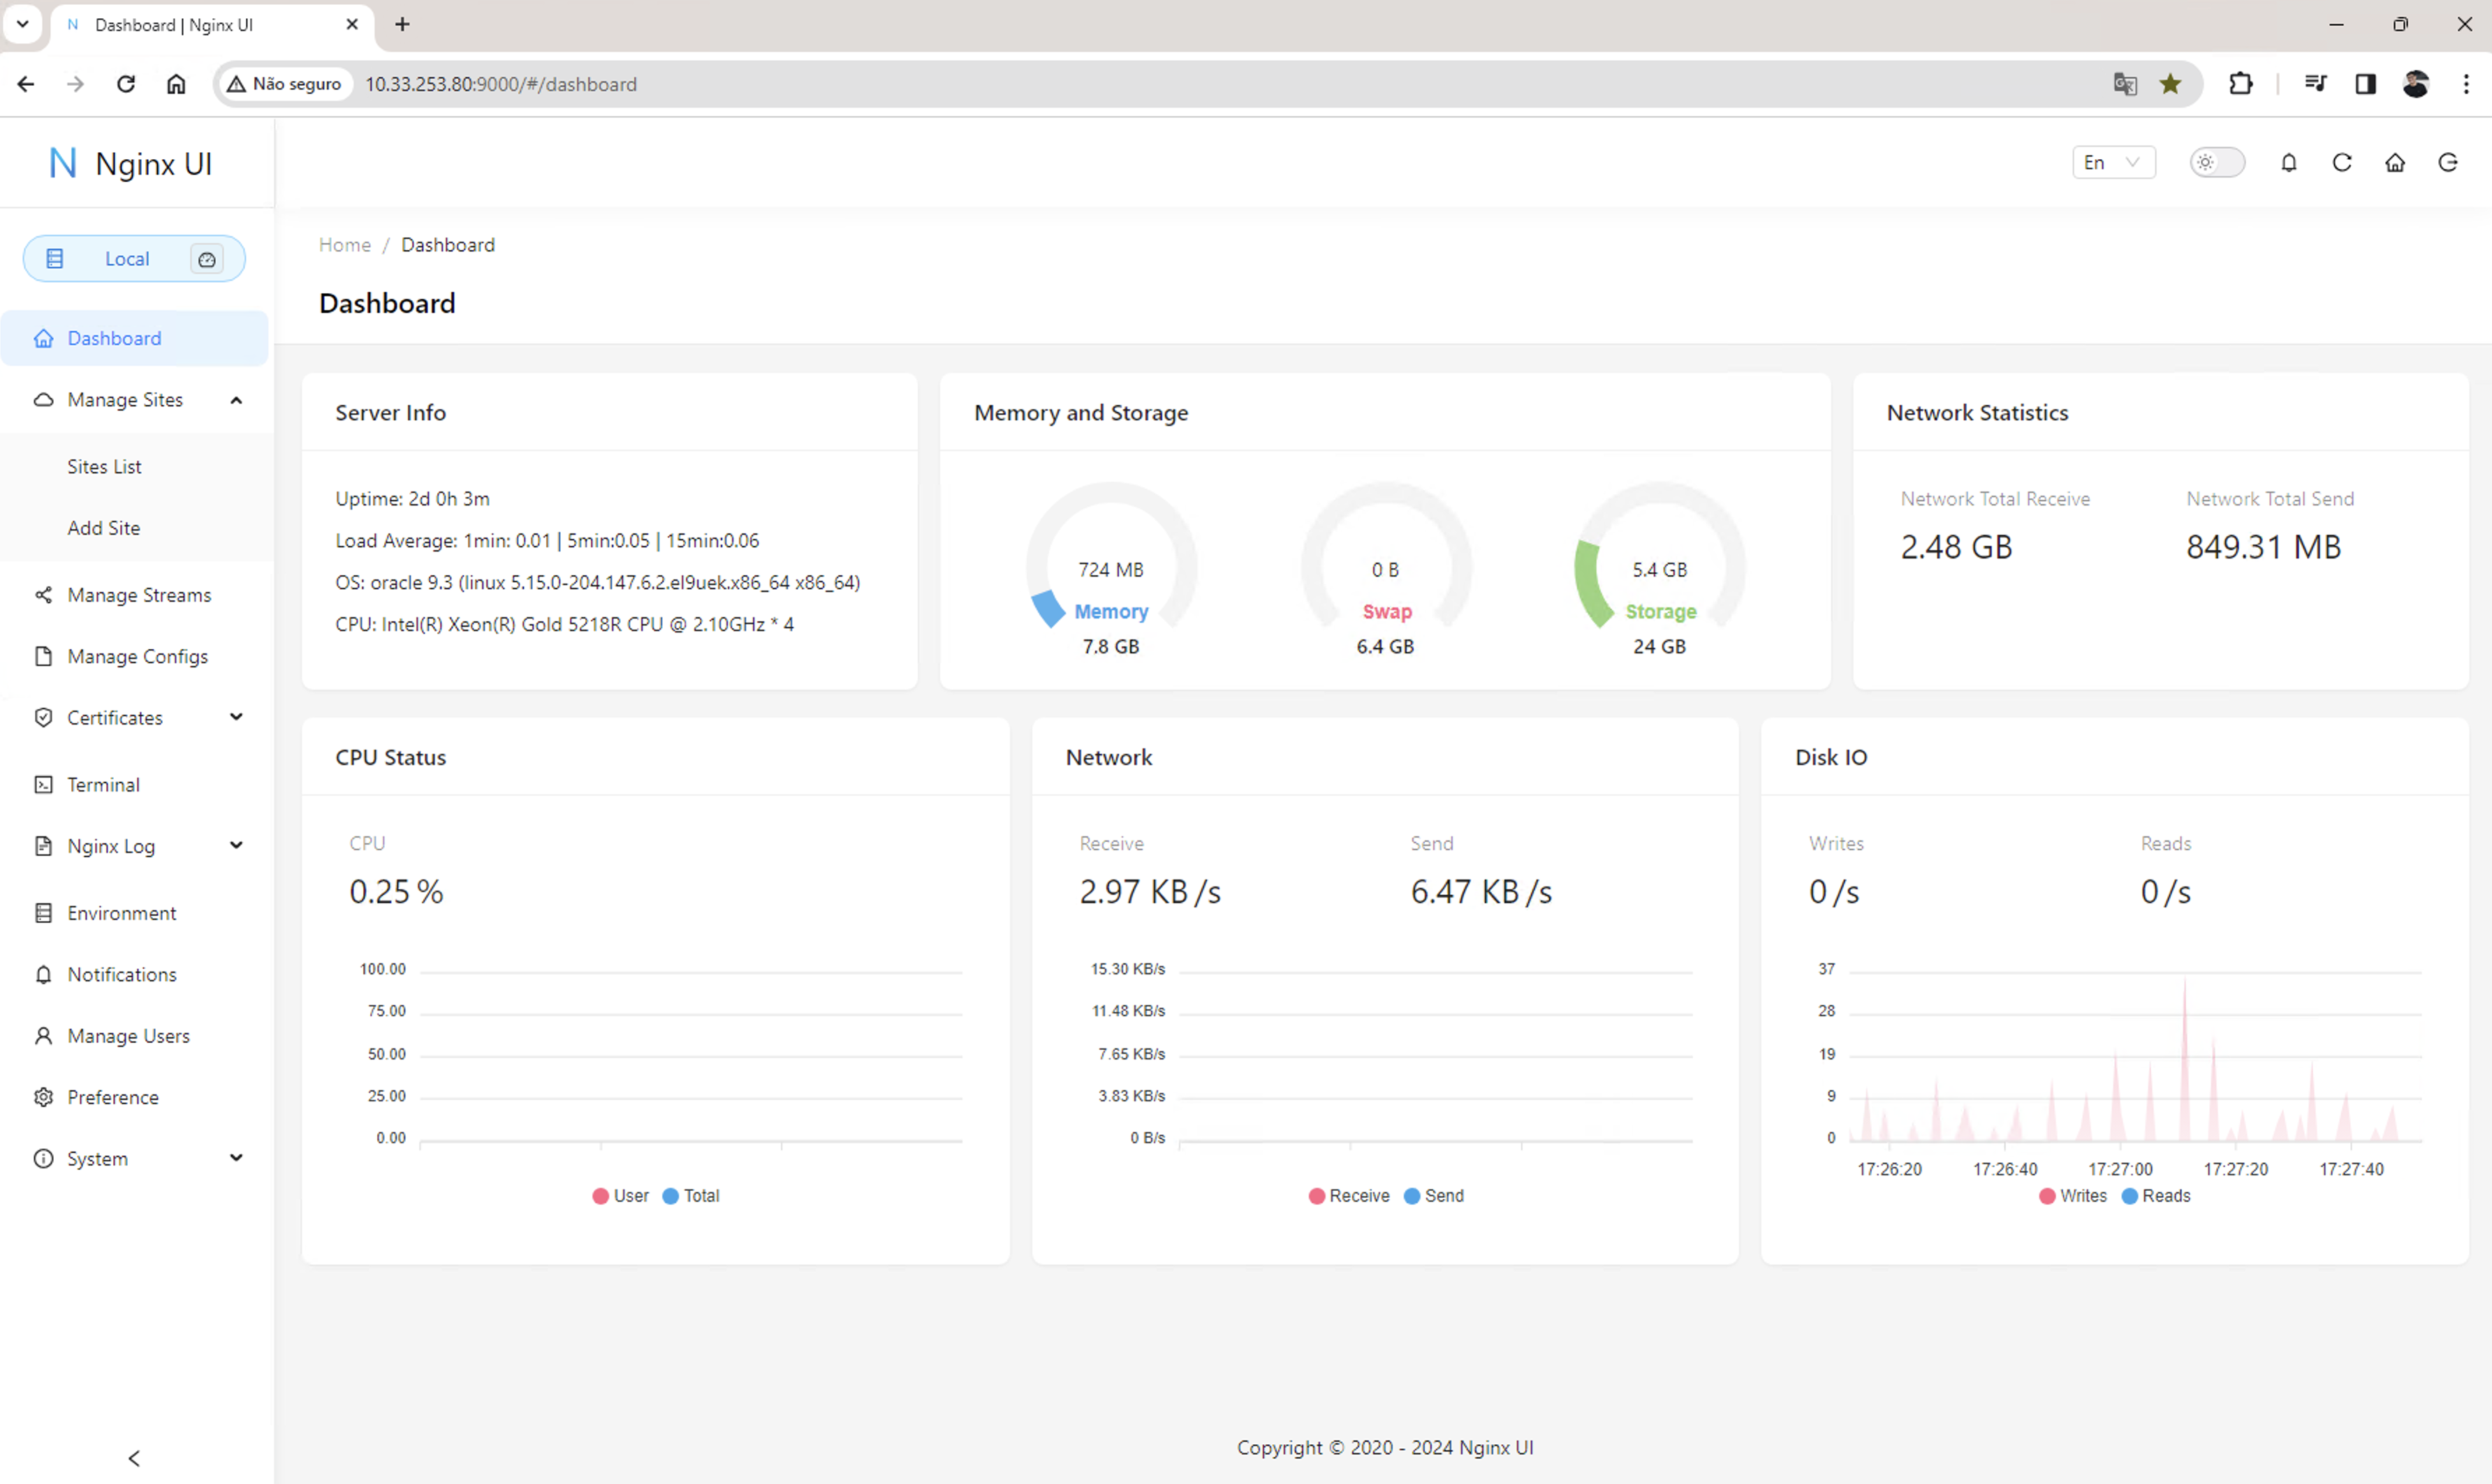2492x1484 pixels.
Task: Open the Local environment selector
Action: 134,259
